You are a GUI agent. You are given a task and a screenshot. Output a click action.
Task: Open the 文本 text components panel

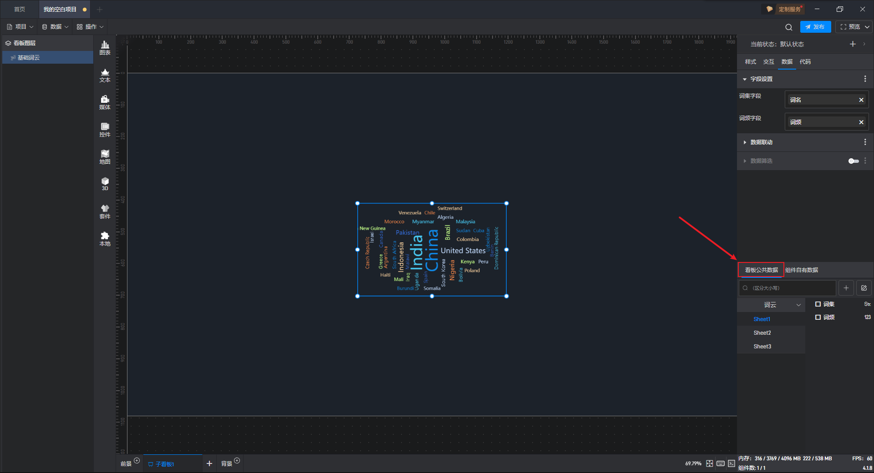[105, 75]
